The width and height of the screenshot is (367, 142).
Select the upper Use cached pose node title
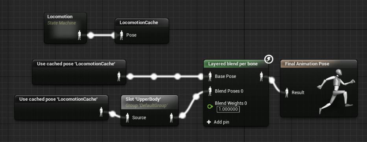(x=76, y=64)
